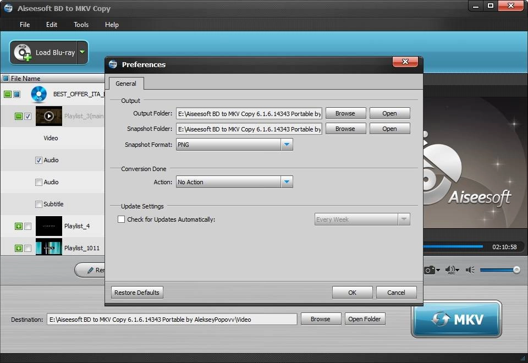
Task: Click the Playlist_1011 thumbnail
Action: pyautogui.click(x=49, y=247)
